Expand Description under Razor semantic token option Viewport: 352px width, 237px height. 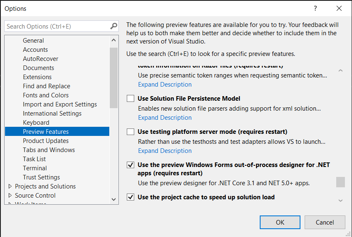pyautogui.click(x=165, y=85)
